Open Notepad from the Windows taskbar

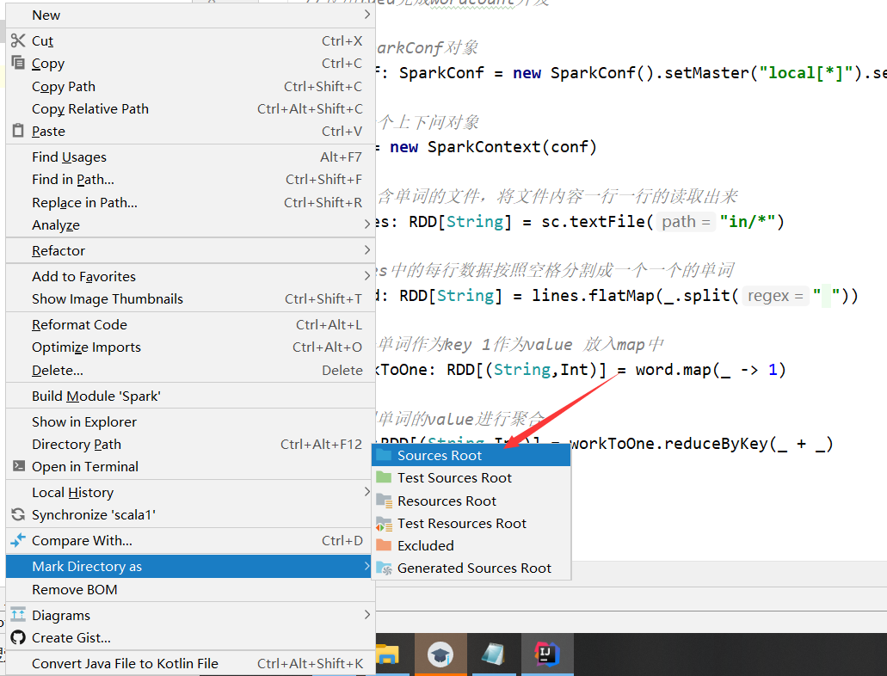point(493,654)
